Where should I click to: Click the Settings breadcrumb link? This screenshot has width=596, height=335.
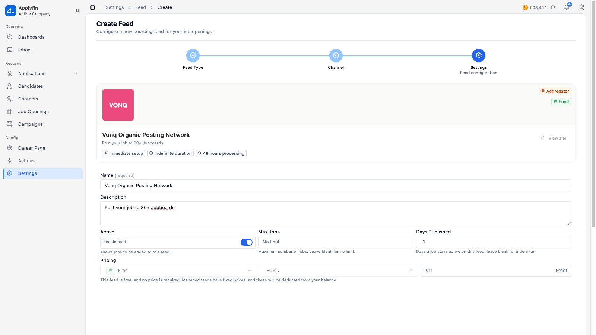[x=115, y=7]
